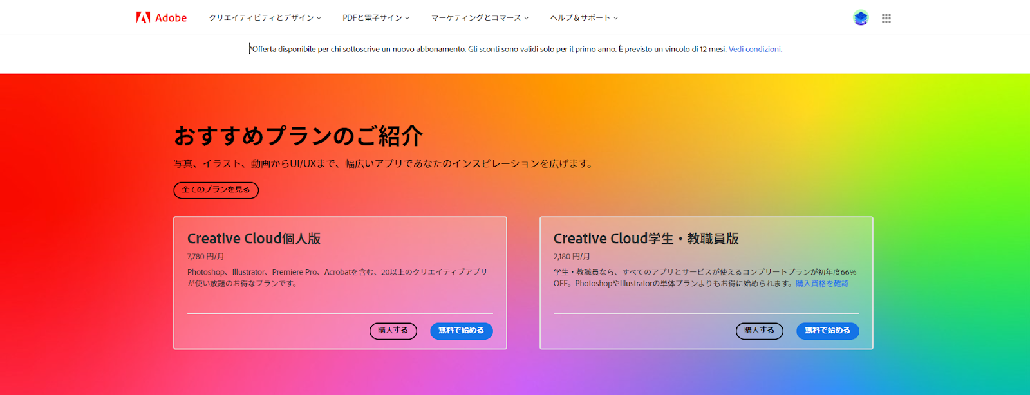
Task: Click the 7,780 円/月 price text
Action: click(206, 257)
